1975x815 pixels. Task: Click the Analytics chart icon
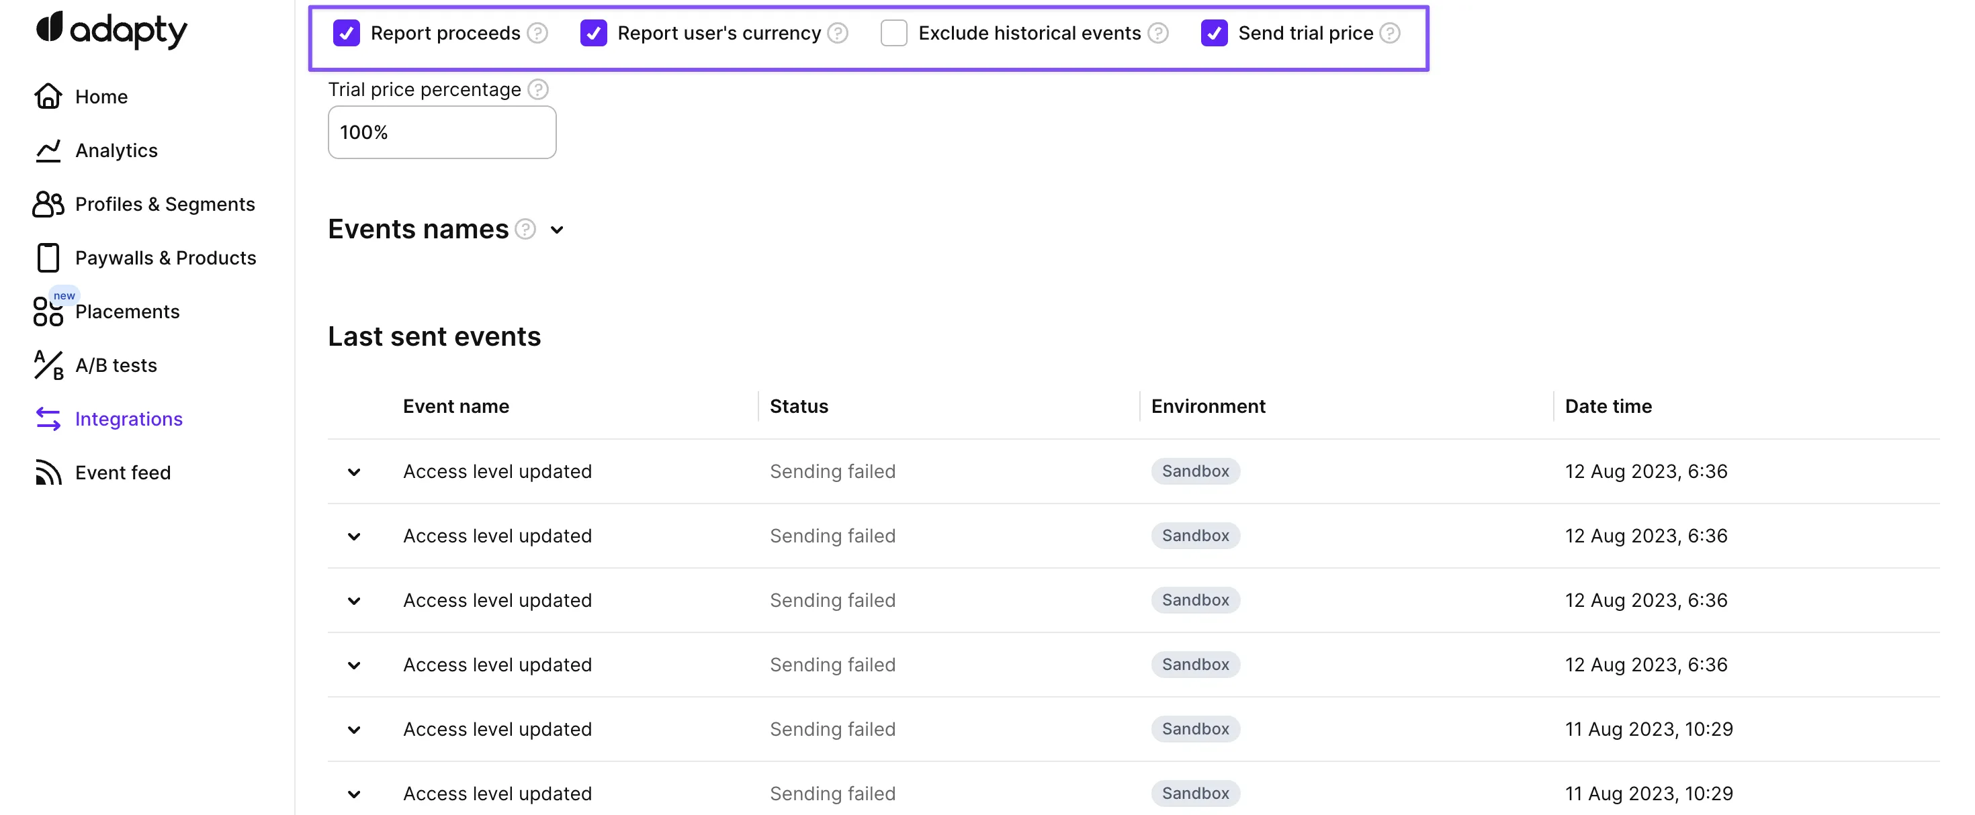click(48, 150)
